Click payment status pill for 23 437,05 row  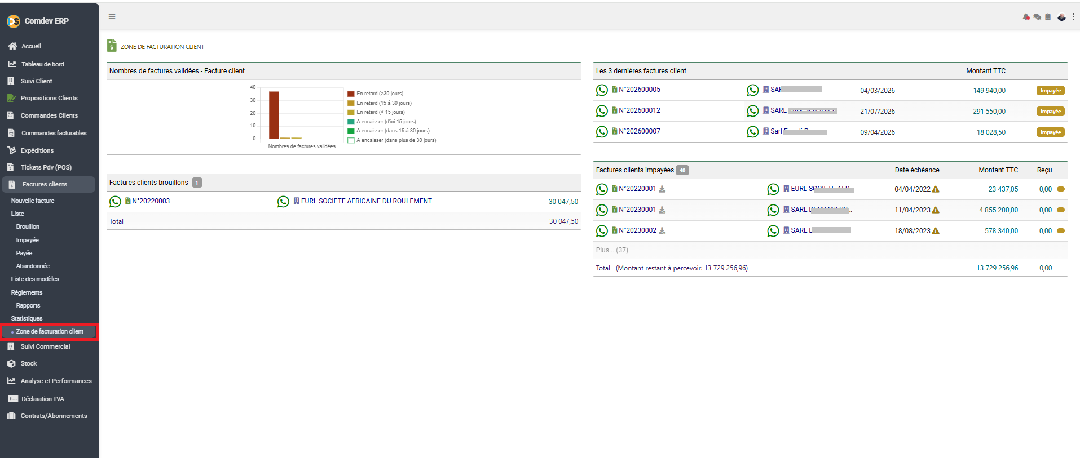tap(1060, 189)
